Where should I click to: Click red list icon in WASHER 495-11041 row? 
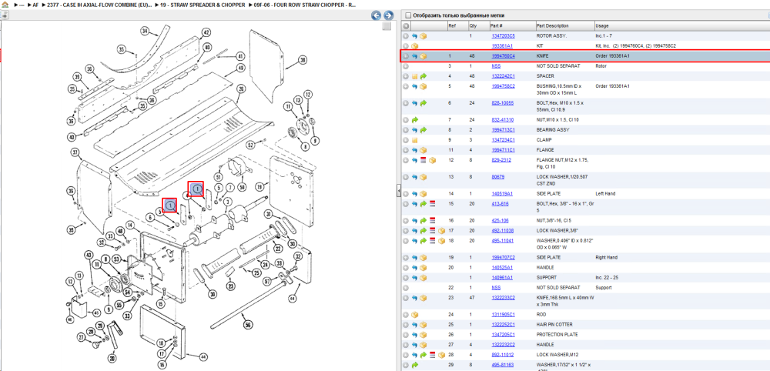[x=433, y=240]
